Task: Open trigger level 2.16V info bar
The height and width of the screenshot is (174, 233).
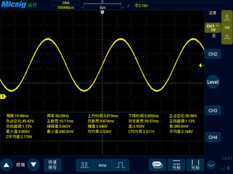Action: (182, 5)
